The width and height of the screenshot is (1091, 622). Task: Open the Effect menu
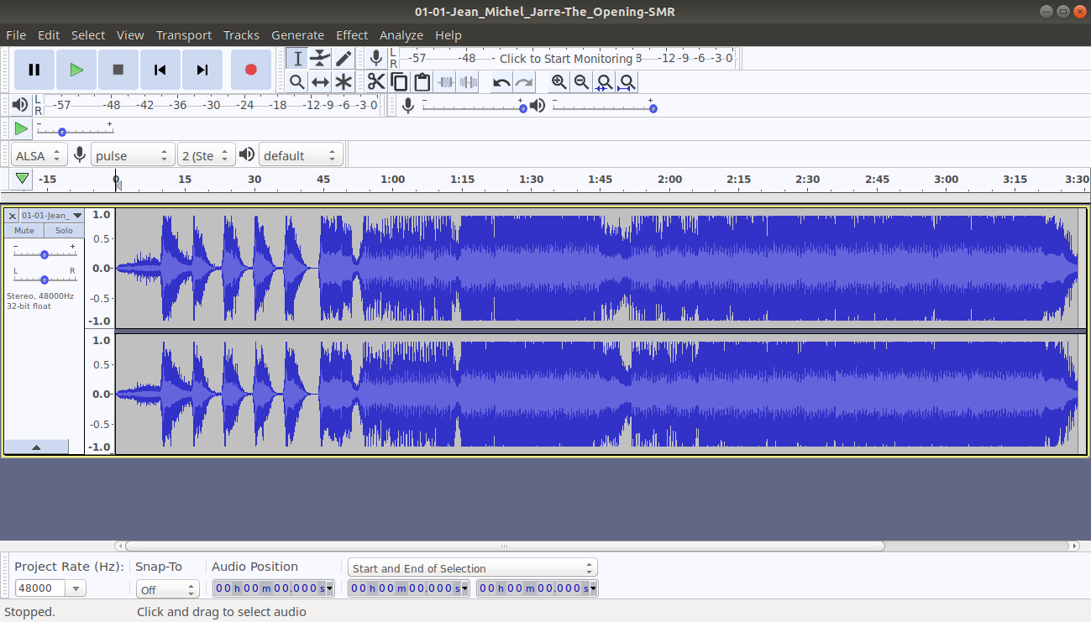coord(352,35)
